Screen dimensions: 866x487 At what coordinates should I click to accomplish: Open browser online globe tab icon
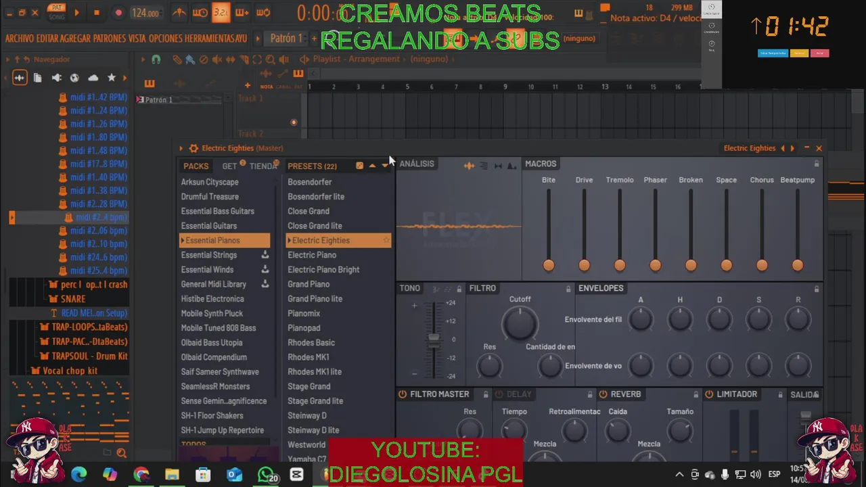[x=74, y=78]
